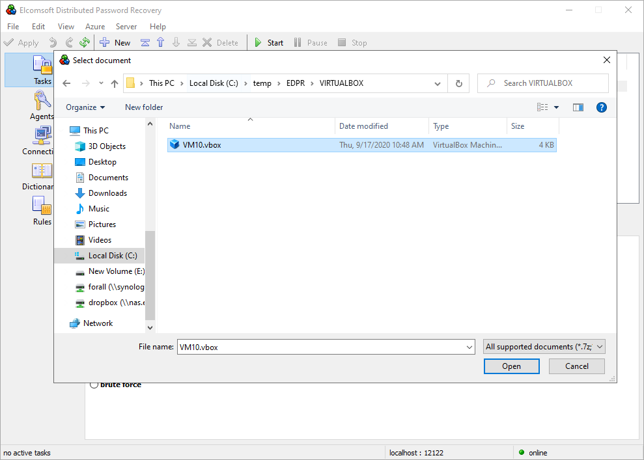Open the Agents sidebar panel
Image resolution: width=644 pixels, height=460 pixels.
coord(42,105)
